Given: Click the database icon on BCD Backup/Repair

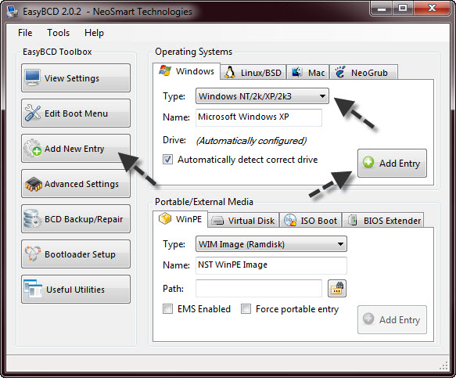Looking at the screenshot, I should click(32, 218).
